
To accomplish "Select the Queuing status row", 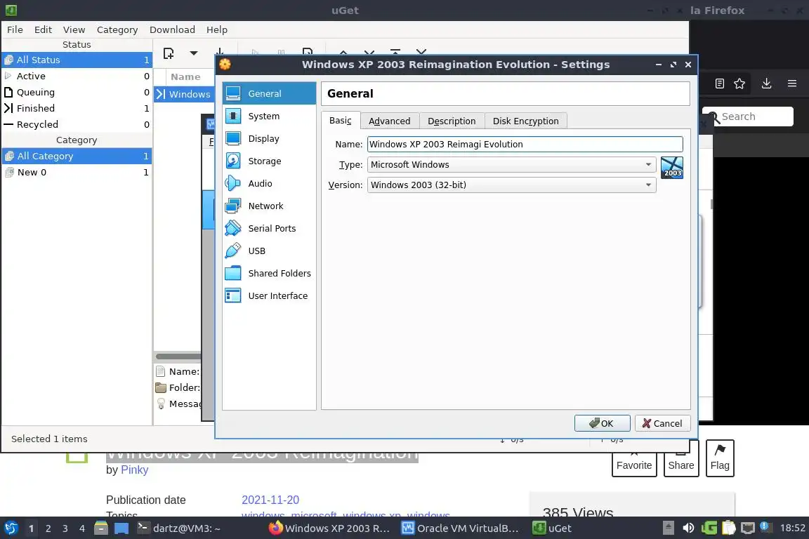I will tap(77, 92).
